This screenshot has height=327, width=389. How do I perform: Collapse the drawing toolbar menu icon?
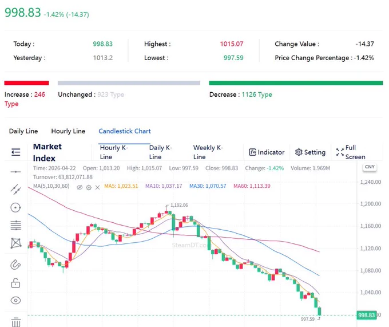click(x=16, y=152)
